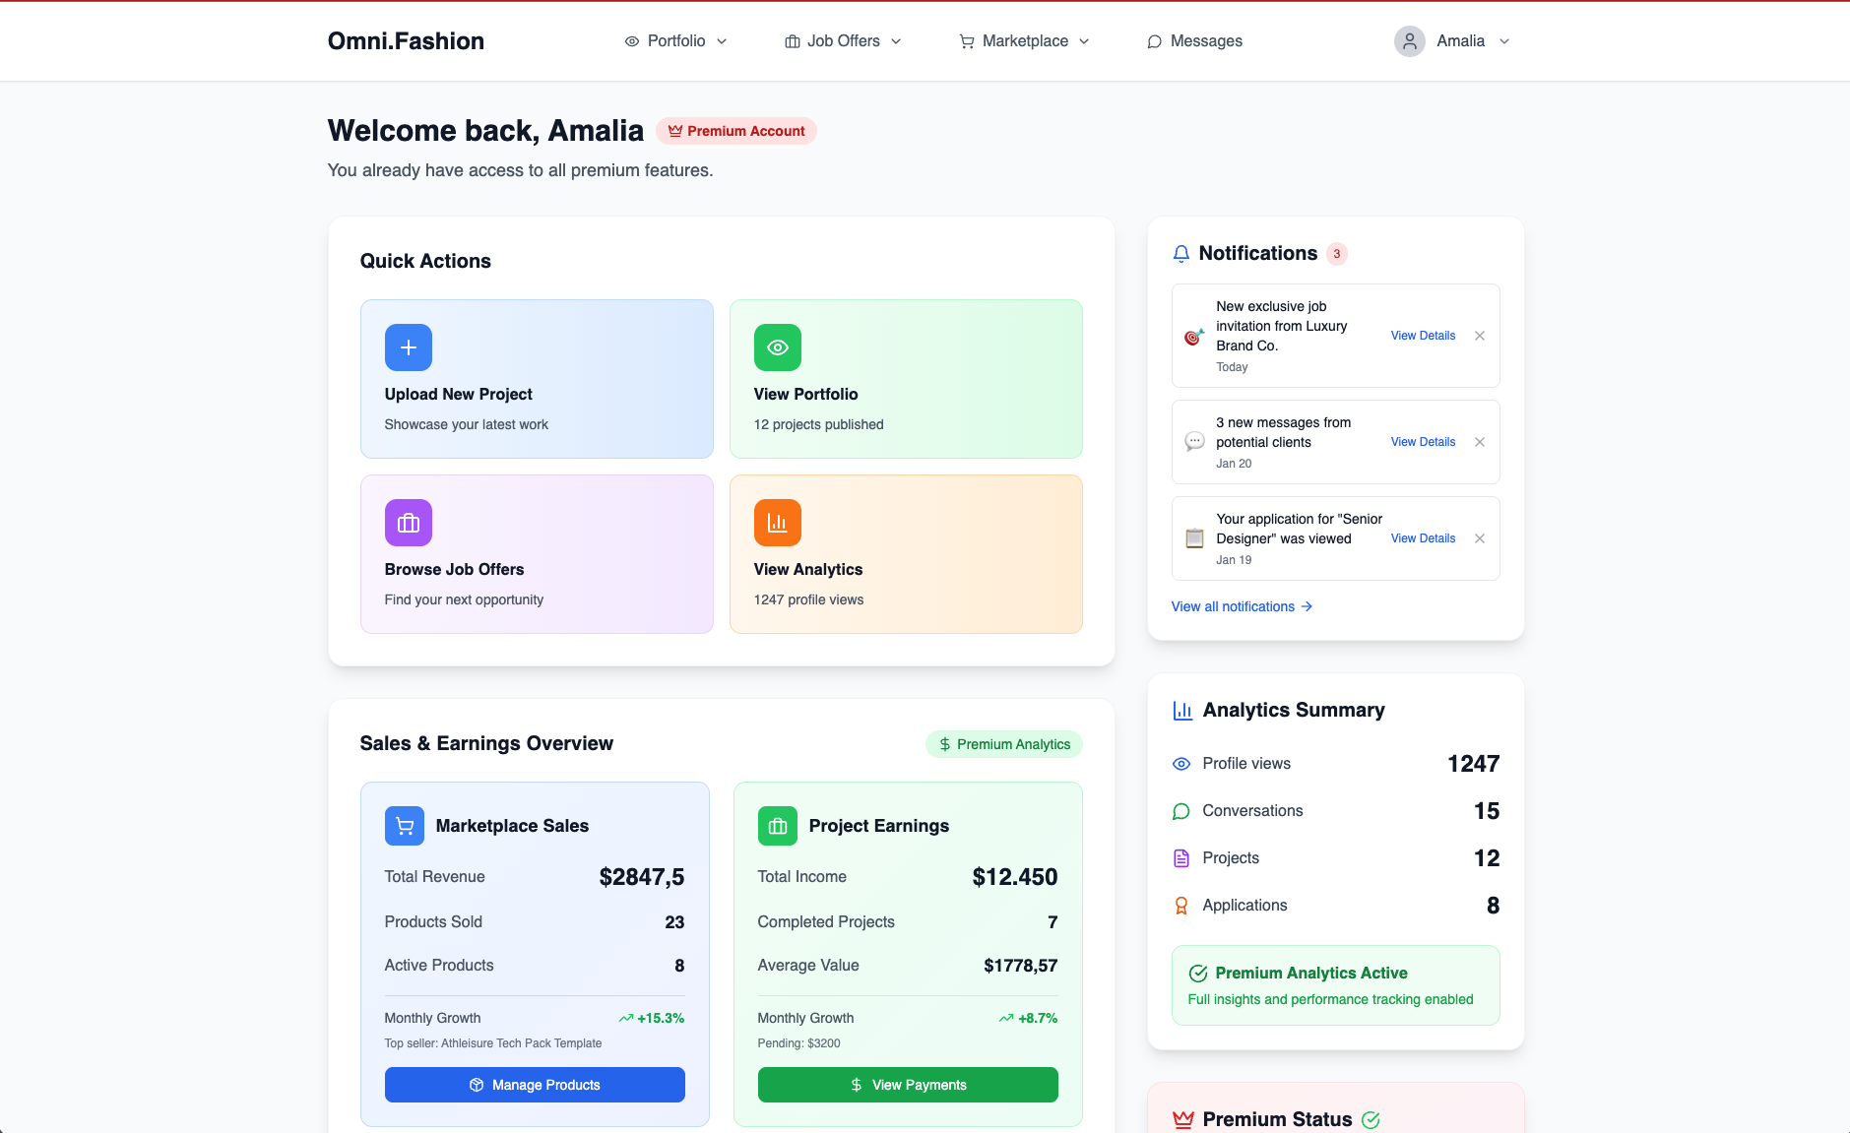The height and width of the screenshot is (1133, 1850).
Task: Click the Premium Analytics Active status box
Action: click(1336, 985)
